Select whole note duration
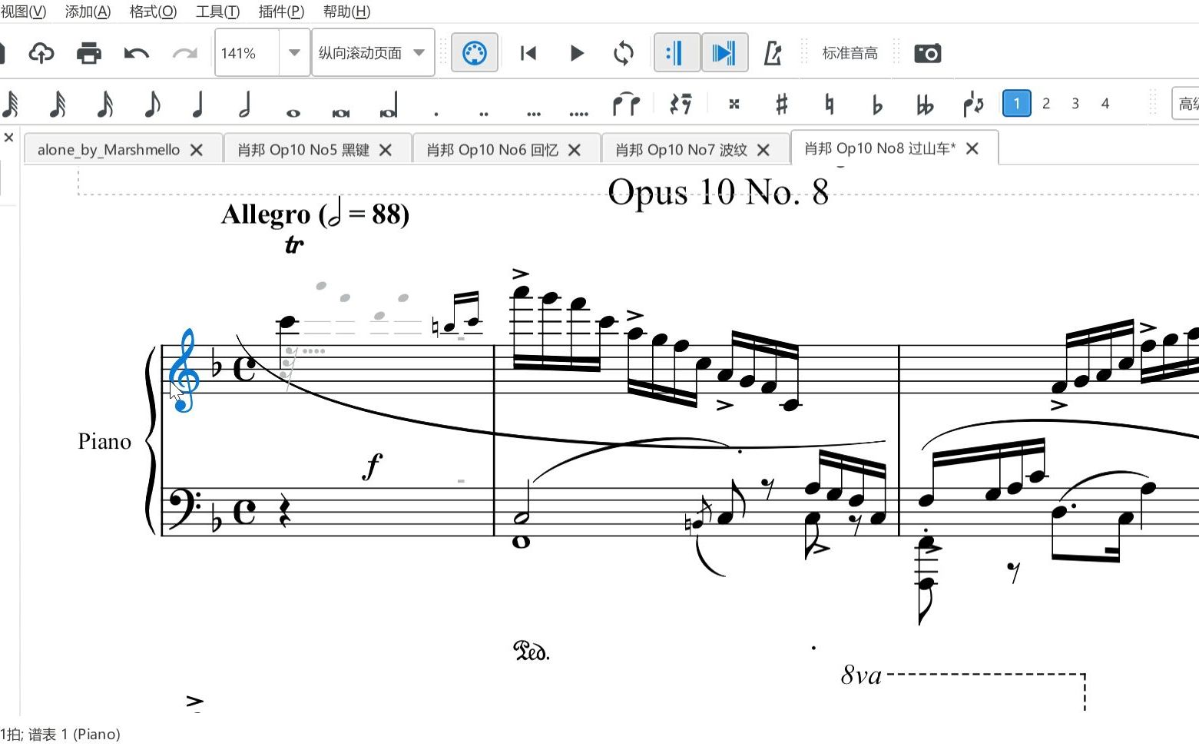The width and height of the screenshot is (1199, 750). pyautogui.click(x=293, y=112)
